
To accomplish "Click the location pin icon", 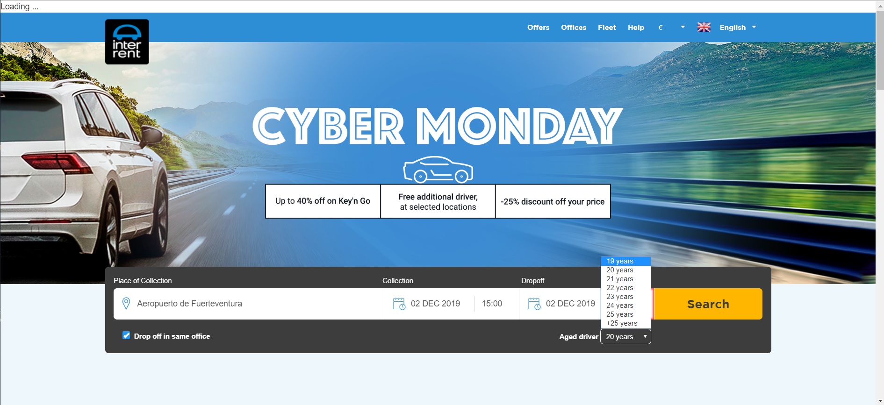I will 126,304.
